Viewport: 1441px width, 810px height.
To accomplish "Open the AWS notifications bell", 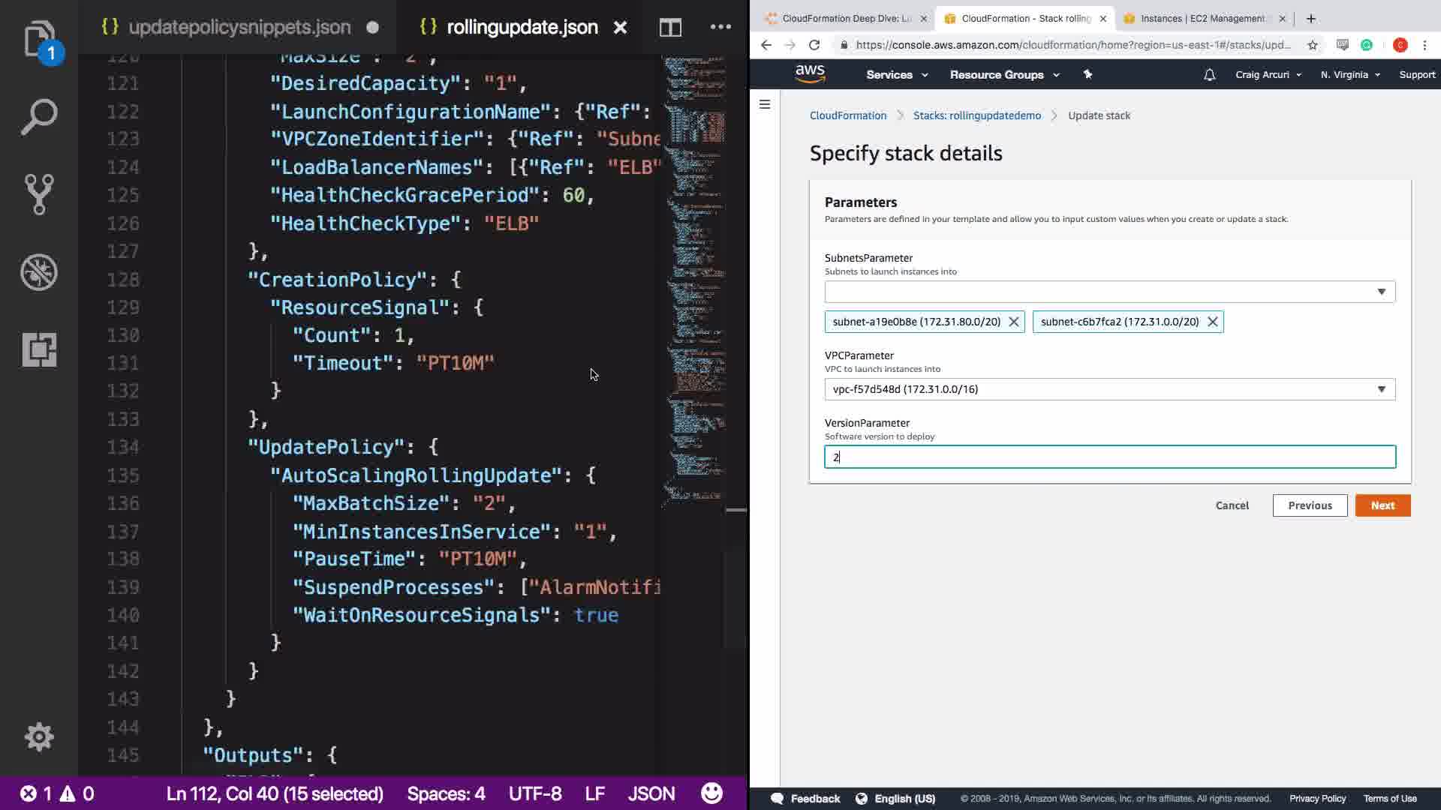I will coord(1209,75).
